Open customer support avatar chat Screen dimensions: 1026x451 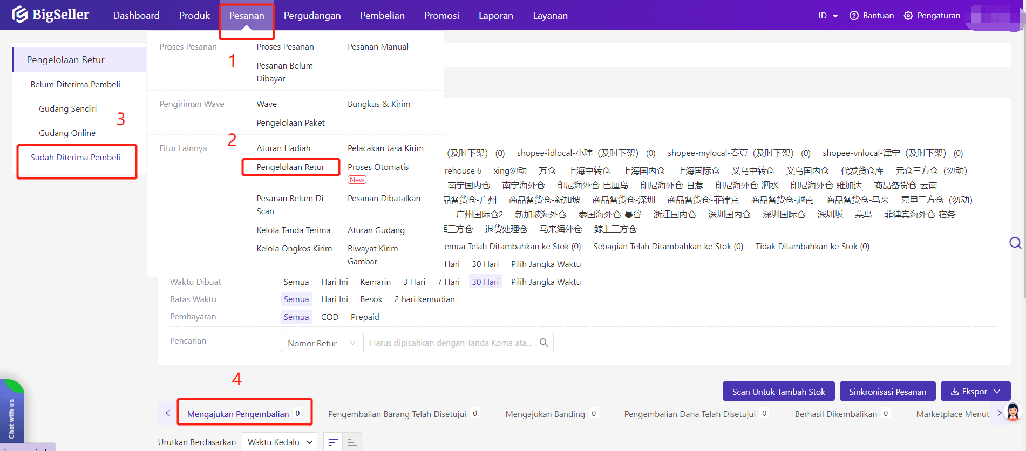(x=1013, y=412)
